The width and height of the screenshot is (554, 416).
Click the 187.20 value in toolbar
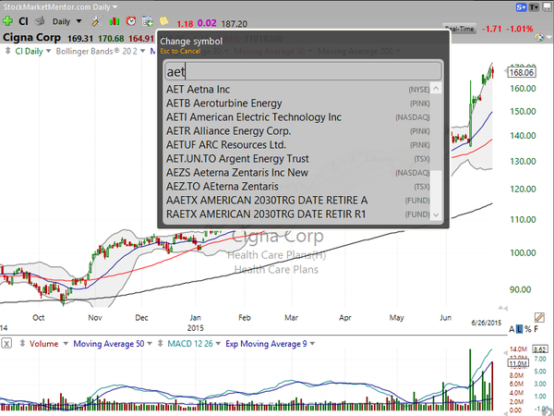[x=235, y=24]
